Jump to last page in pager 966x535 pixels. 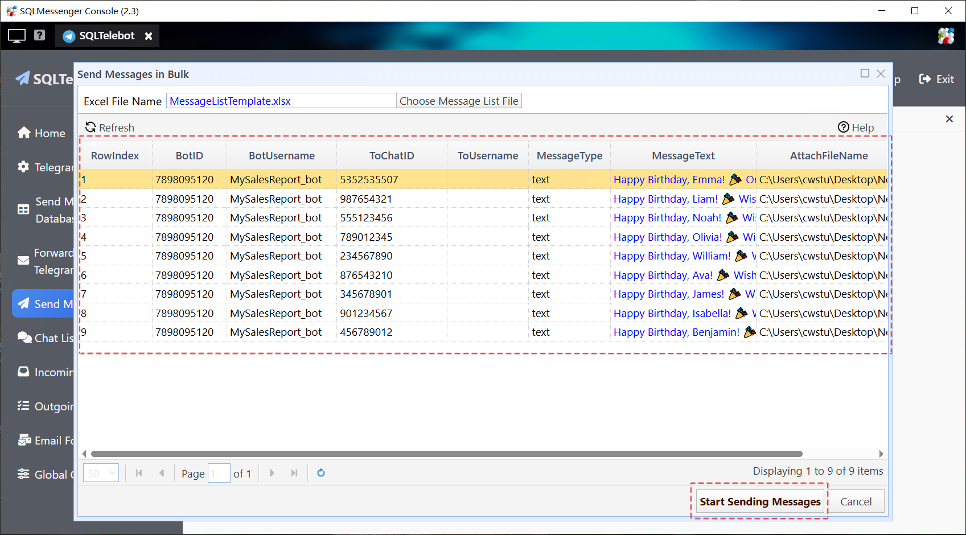(294, 473)
